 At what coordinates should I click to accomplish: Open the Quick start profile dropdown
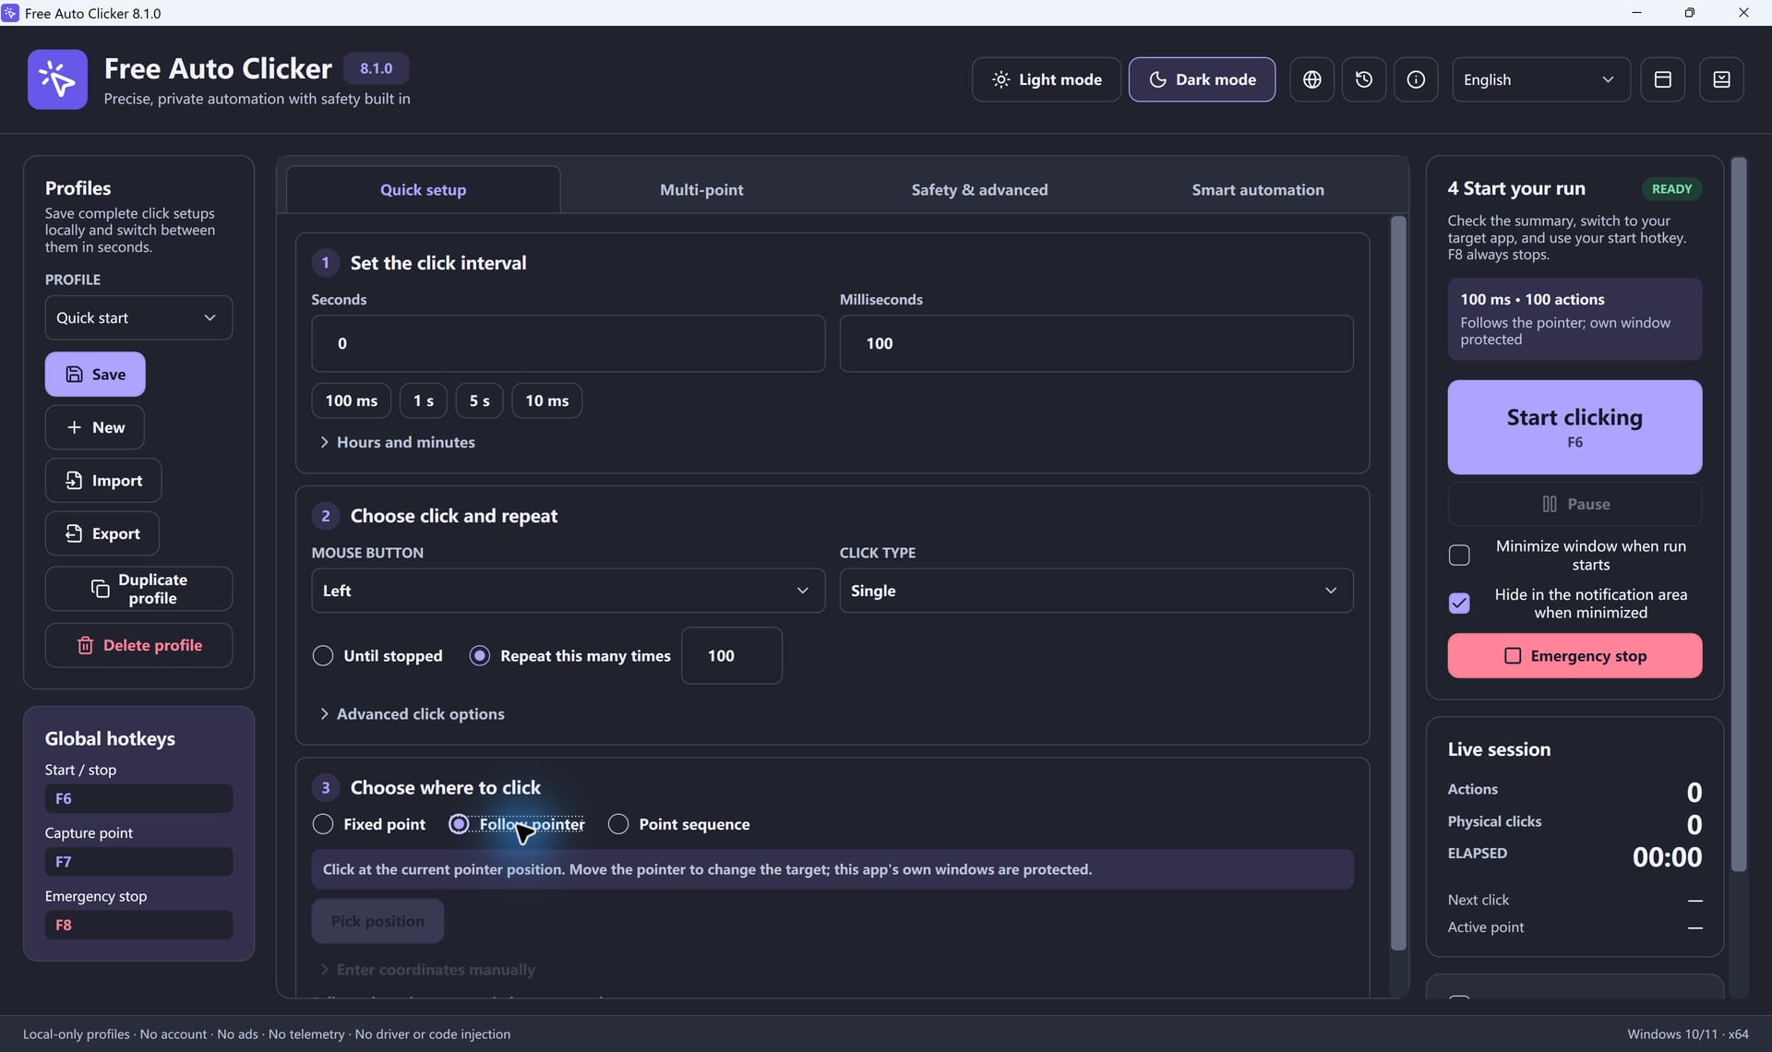(138, 317)
